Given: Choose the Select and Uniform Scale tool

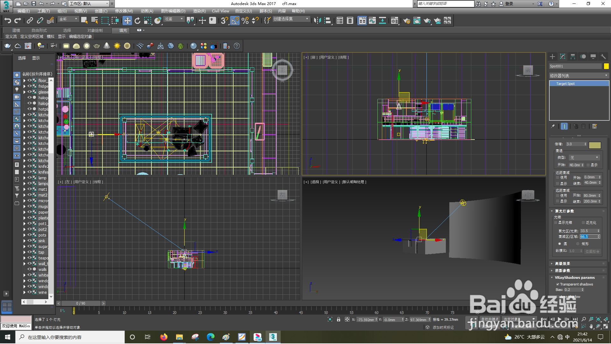Looking at the screenshot, I should coord(147,20).
